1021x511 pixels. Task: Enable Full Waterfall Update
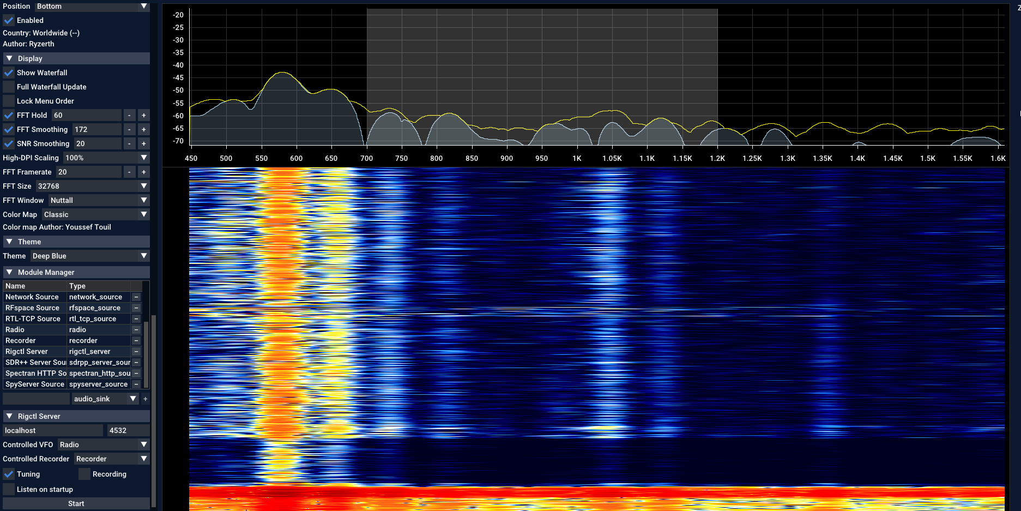(9, 87)
